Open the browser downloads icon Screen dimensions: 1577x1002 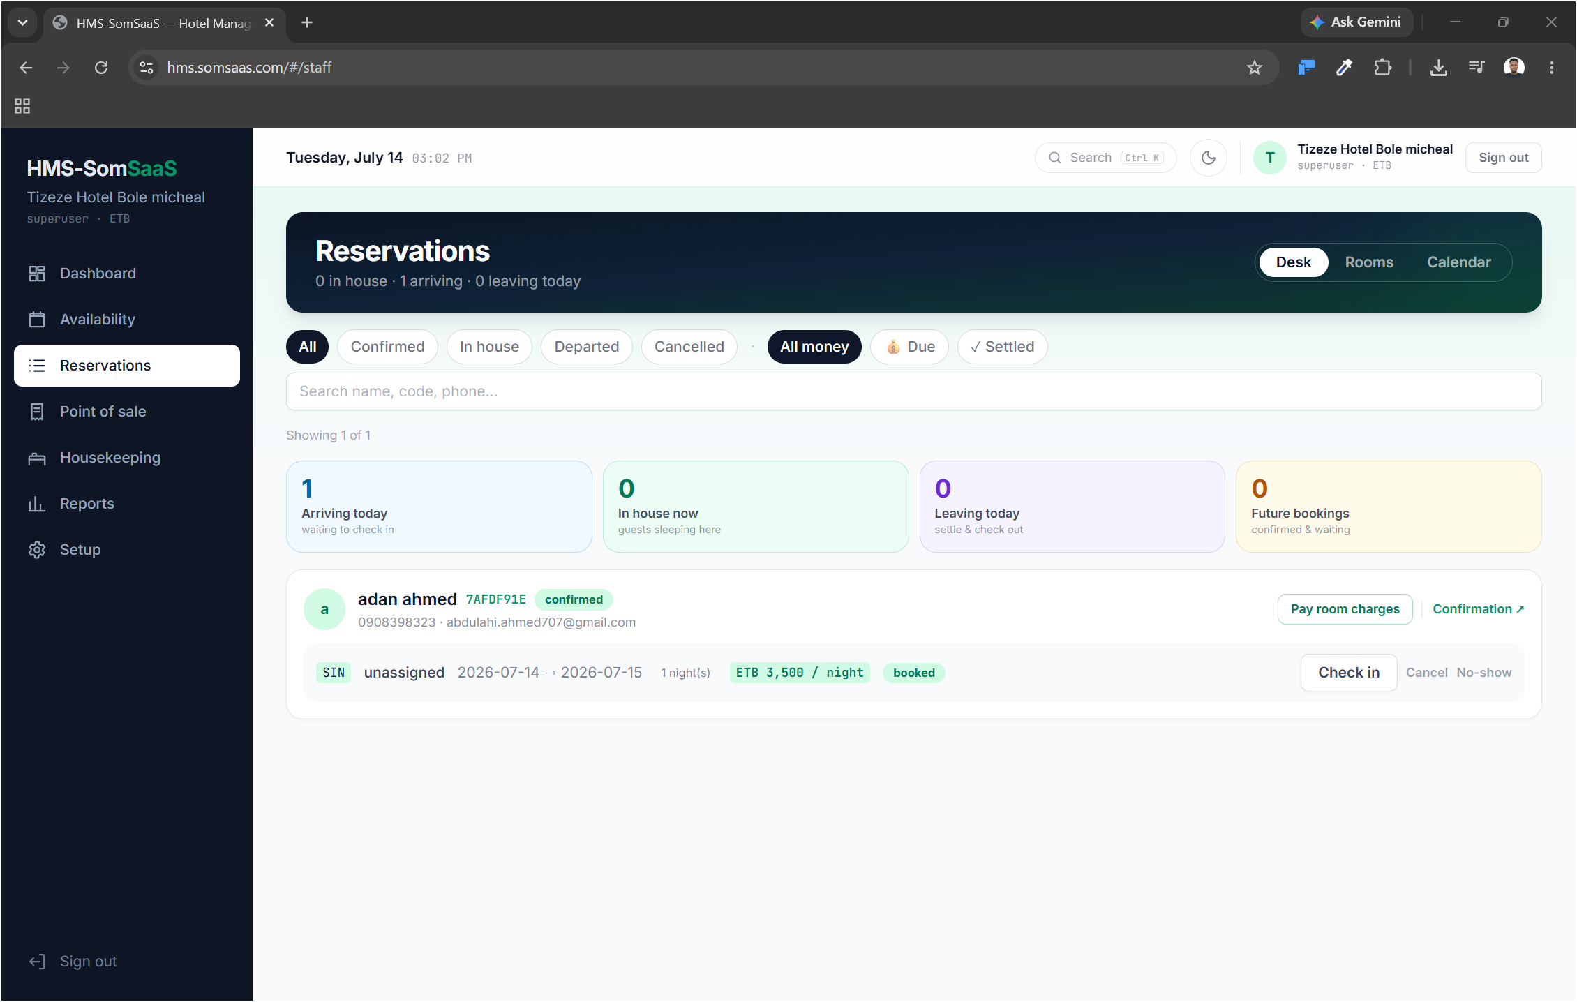pos(1438,68)
